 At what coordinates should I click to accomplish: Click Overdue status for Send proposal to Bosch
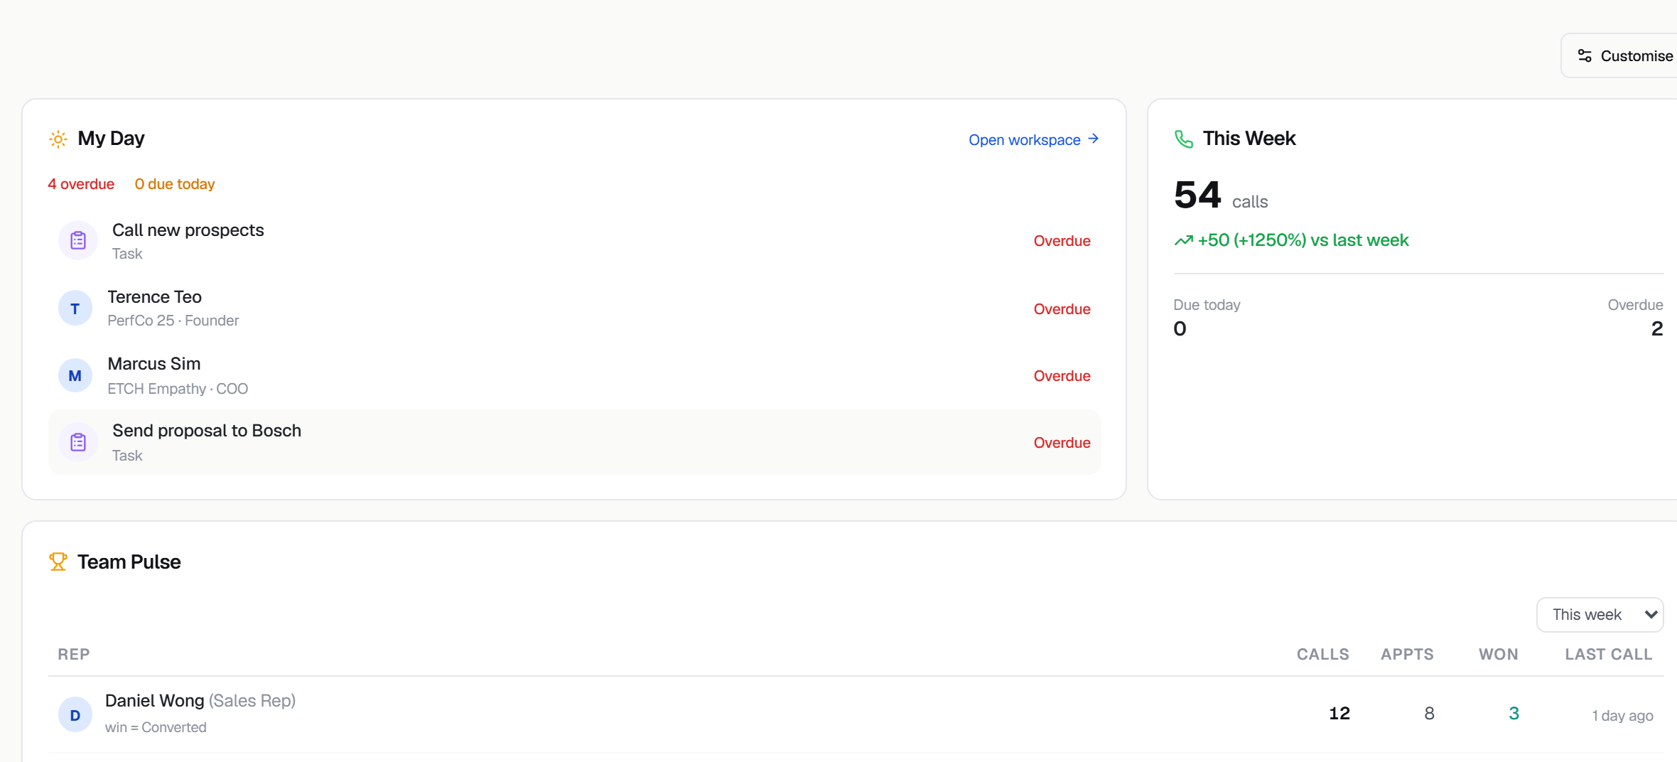point(1062,443)
